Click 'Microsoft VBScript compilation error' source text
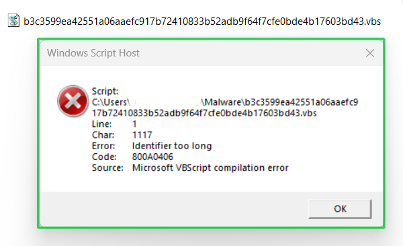 click(210, 168)
